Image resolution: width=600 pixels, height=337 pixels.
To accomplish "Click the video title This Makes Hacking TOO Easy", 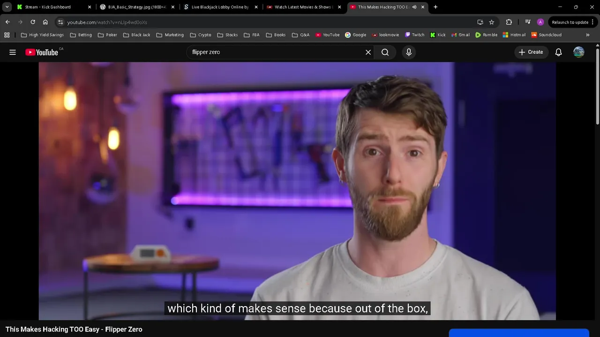I will [74, 330].
